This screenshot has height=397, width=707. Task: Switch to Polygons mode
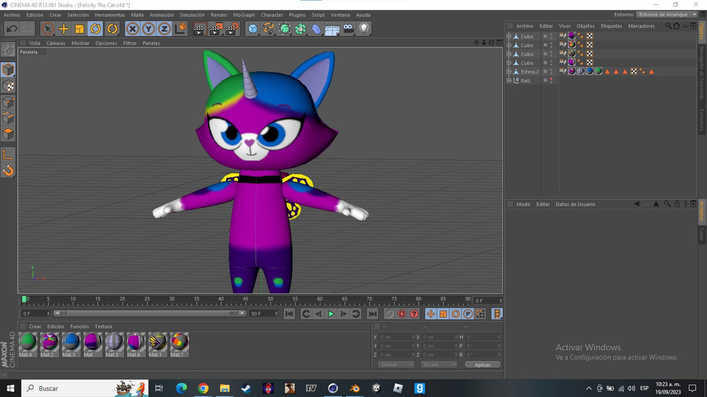tap(8, 134)
